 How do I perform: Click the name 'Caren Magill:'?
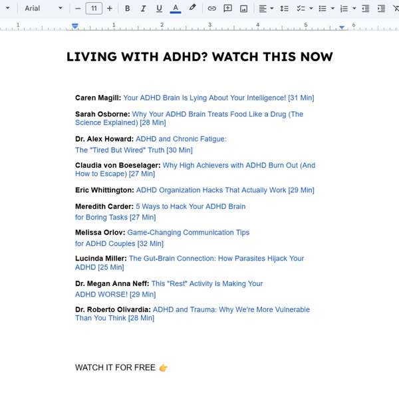(98, 98)
